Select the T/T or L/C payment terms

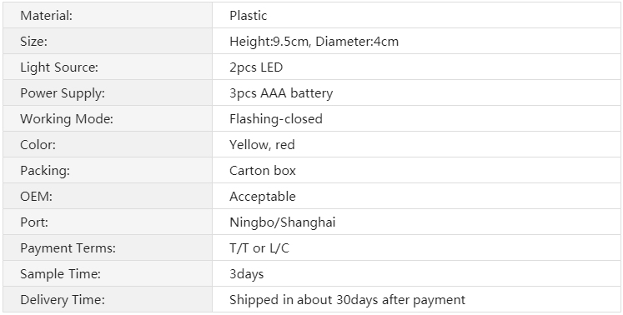tap(259, 247)
